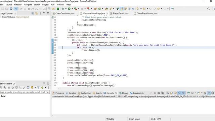215x121 pixels.
Task: Collapse the code fold at line 39
Action: (x=57, y=37)
